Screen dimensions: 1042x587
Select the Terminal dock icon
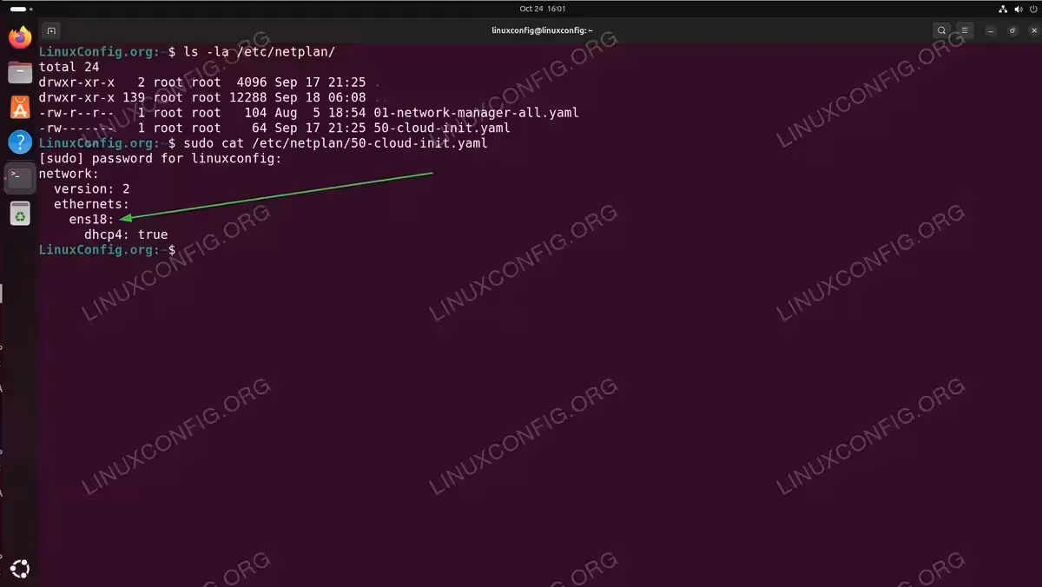tap(19, 177)
